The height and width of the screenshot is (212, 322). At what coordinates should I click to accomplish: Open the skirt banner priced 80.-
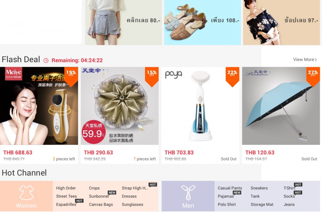[124, 22]
